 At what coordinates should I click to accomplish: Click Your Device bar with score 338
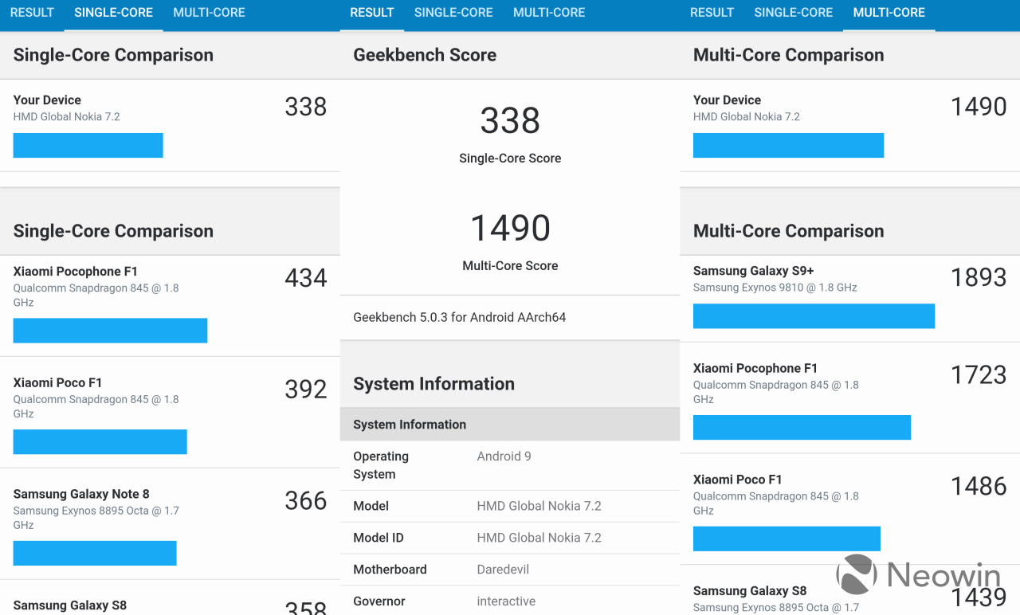(88, 145)
